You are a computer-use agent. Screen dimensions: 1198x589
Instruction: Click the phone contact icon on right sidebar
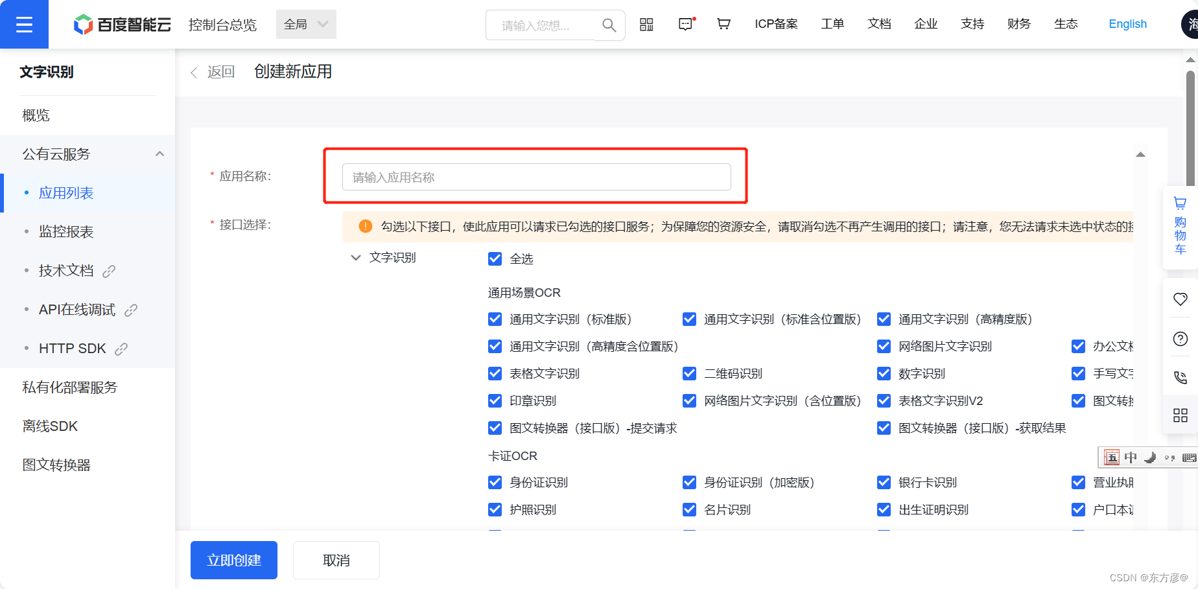pos(1180,377)
